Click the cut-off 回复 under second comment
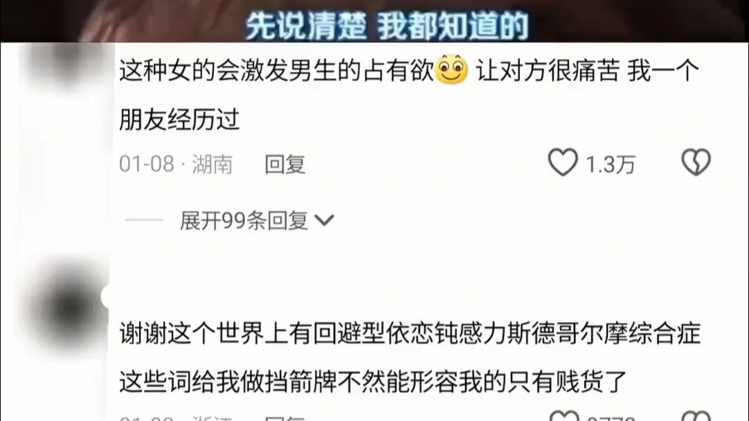 (285, 418)
